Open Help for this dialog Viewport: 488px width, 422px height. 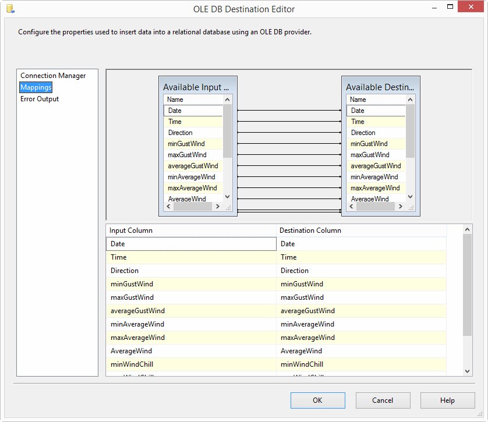coord(447,400)
